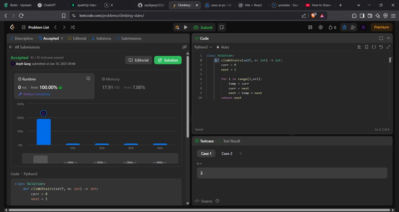399x212 pixels.
Task: Open the notes icon next to Submit
Action: click(222, 27)
